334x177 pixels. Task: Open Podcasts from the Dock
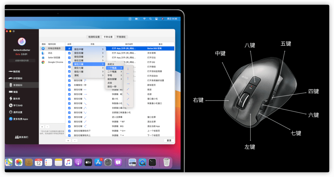(x=78, y=162)
